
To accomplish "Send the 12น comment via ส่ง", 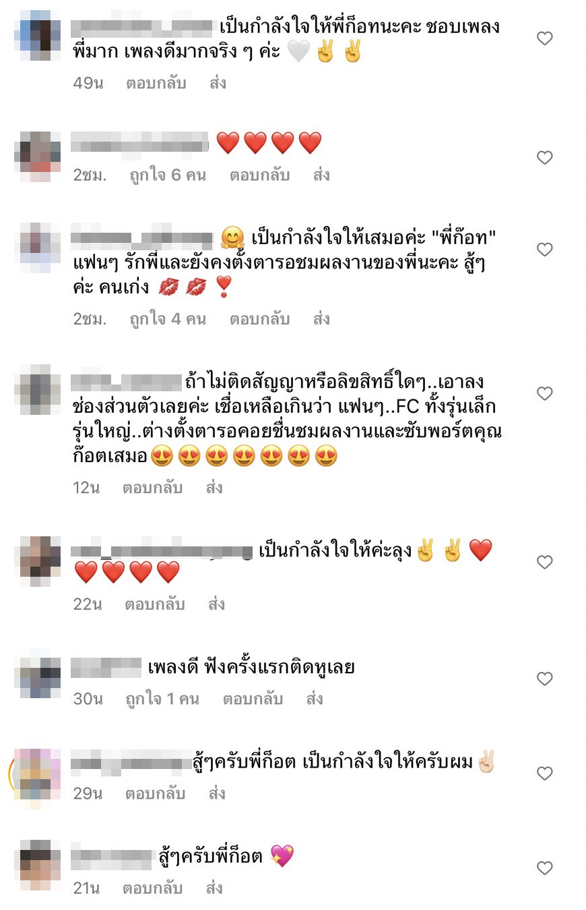I will coord(214,488).
